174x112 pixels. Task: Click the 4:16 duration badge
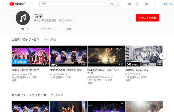click(121, 64)
